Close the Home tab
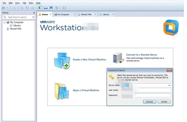 (x=50, y=14)
